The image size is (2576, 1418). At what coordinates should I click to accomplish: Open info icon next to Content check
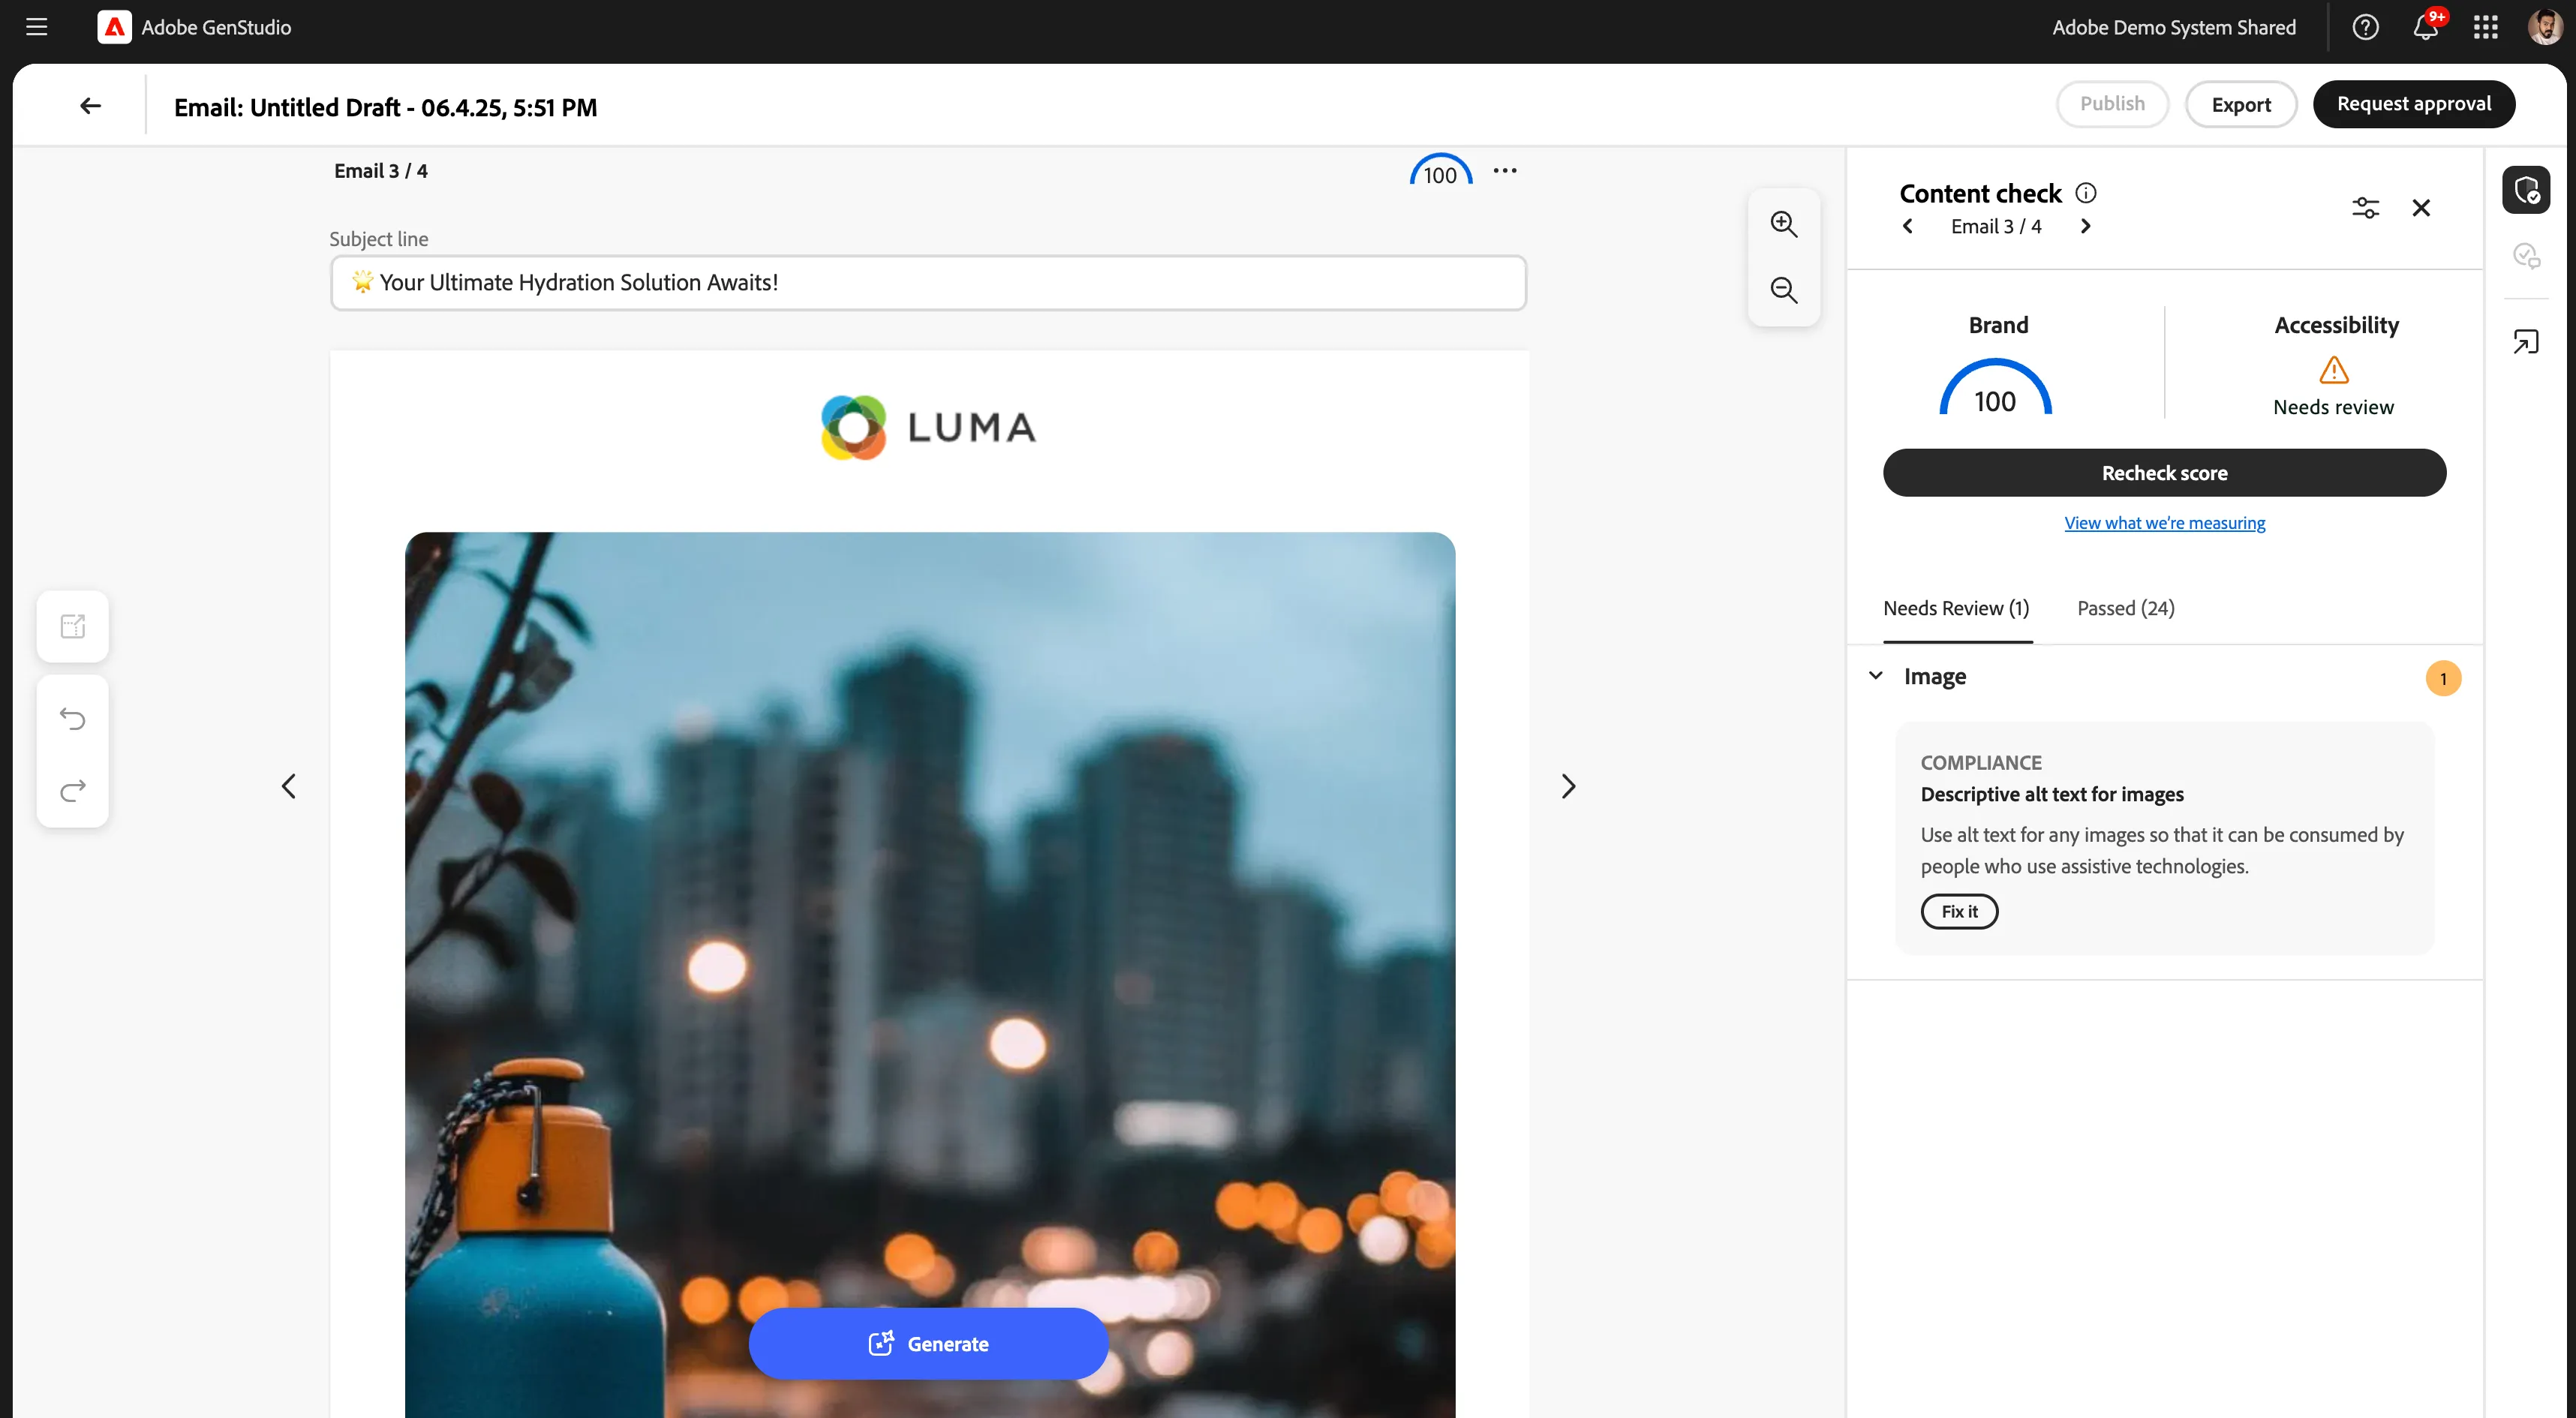pyautogui.click(x=2086, y=193)
